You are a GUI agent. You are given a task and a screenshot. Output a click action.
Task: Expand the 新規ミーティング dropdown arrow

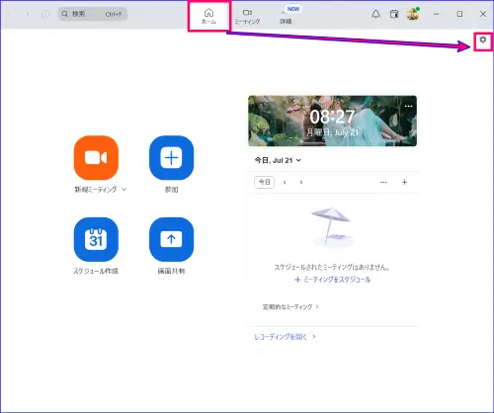tap(124, 190)
